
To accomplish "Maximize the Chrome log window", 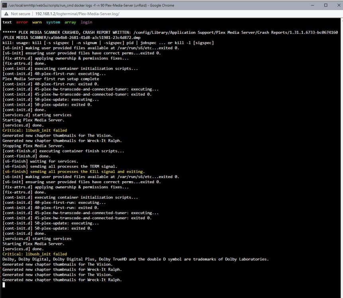I will [x=326, y=5].
